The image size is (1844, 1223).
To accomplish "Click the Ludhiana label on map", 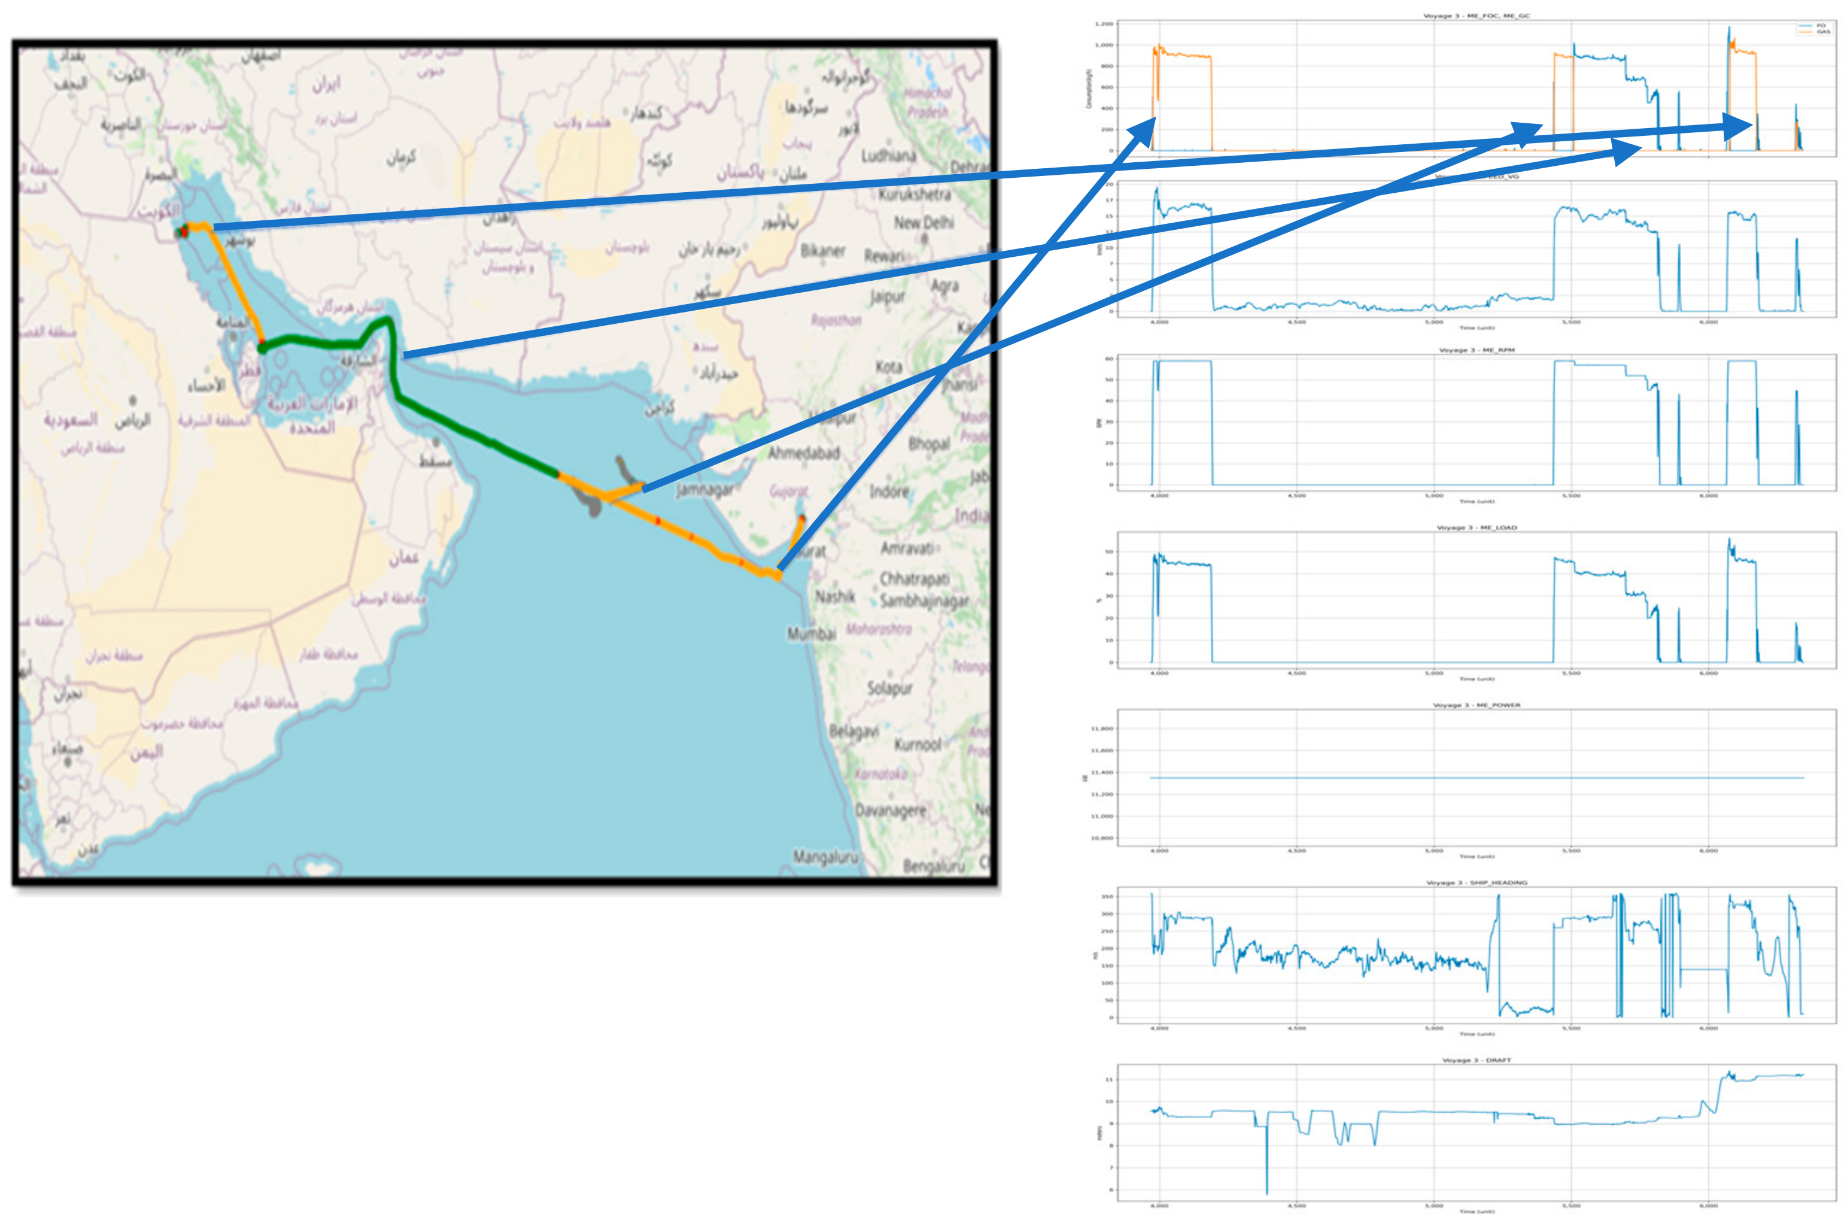I will pos(889,156).
